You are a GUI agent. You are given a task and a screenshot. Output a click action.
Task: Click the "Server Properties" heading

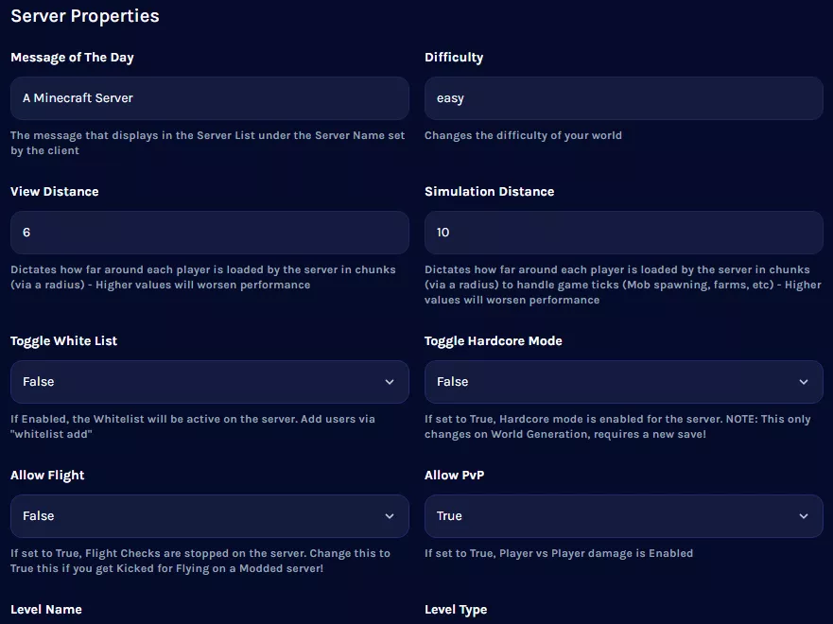85,16
